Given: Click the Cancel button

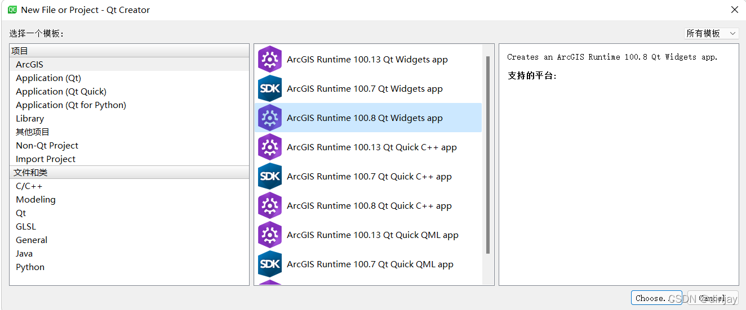Looking at the screenshot, I should tap(713, 298).
